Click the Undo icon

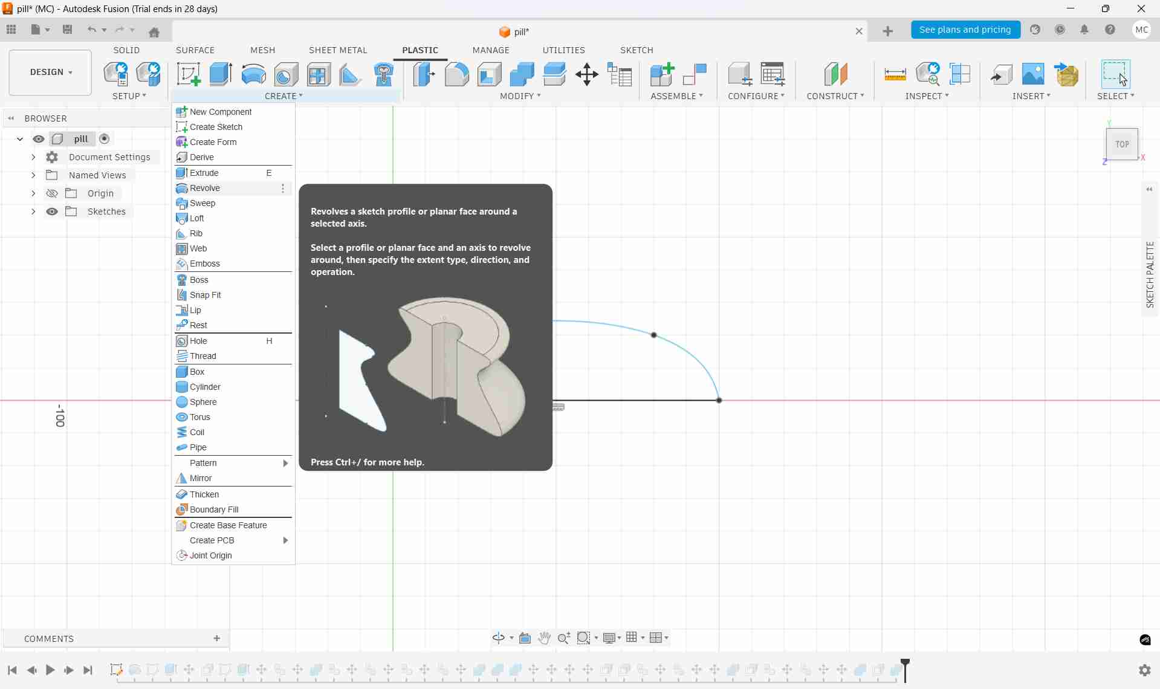pos(91,30)
